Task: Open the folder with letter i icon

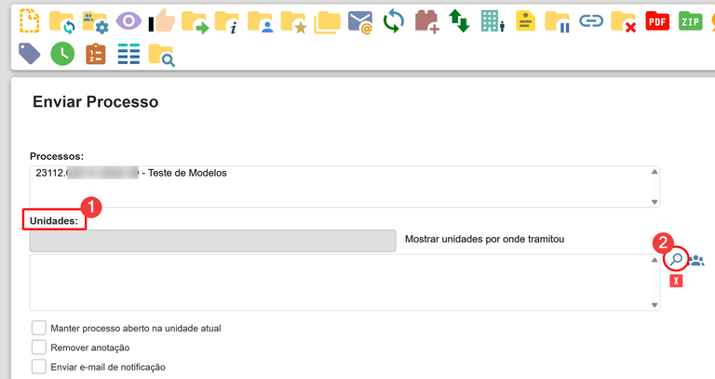Action: pos(227,22)
